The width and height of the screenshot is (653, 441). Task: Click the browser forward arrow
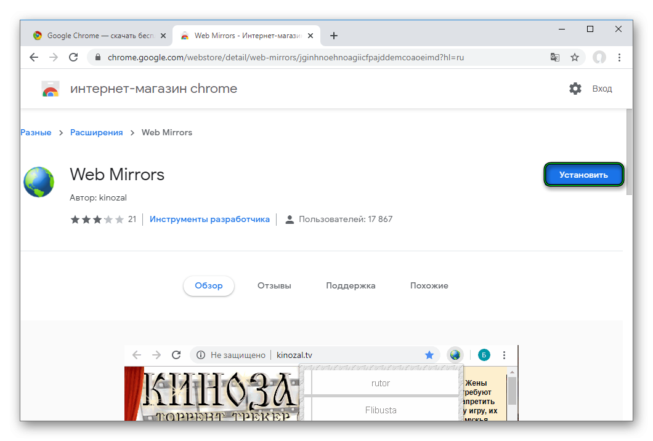pos(54,57)
